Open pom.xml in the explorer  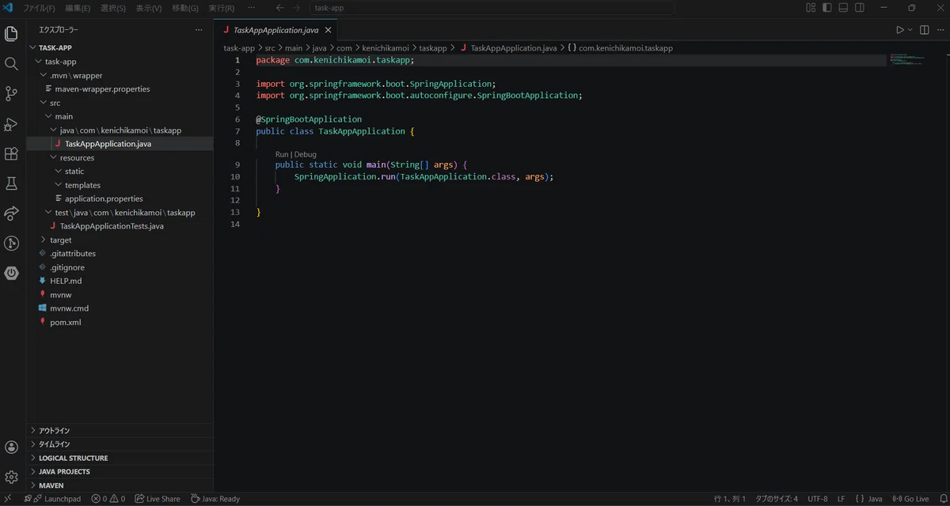119,322
